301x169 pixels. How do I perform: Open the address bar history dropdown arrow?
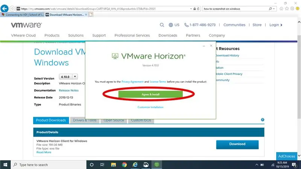[x=191, y=9]
